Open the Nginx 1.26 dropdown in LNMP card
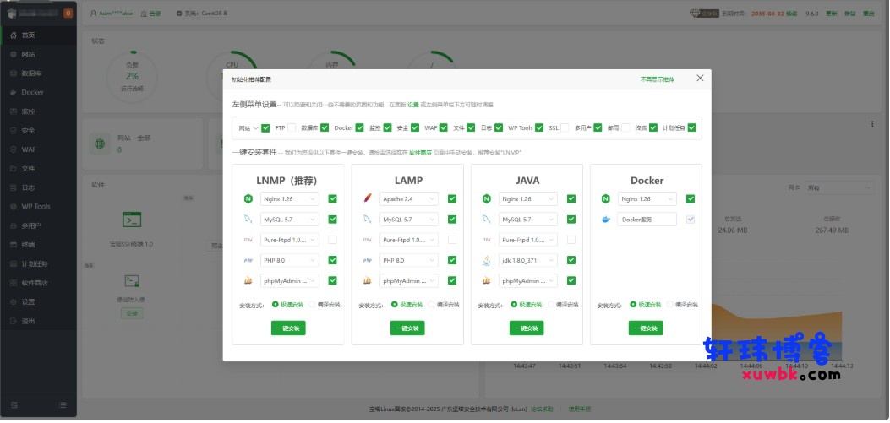The height and width of the screenshot is (423, 890). [x=290, y=199]
